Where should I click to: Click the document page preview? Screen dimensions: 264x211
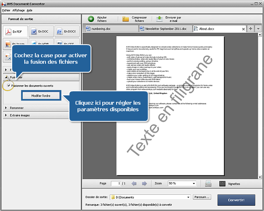coord(170,105)
